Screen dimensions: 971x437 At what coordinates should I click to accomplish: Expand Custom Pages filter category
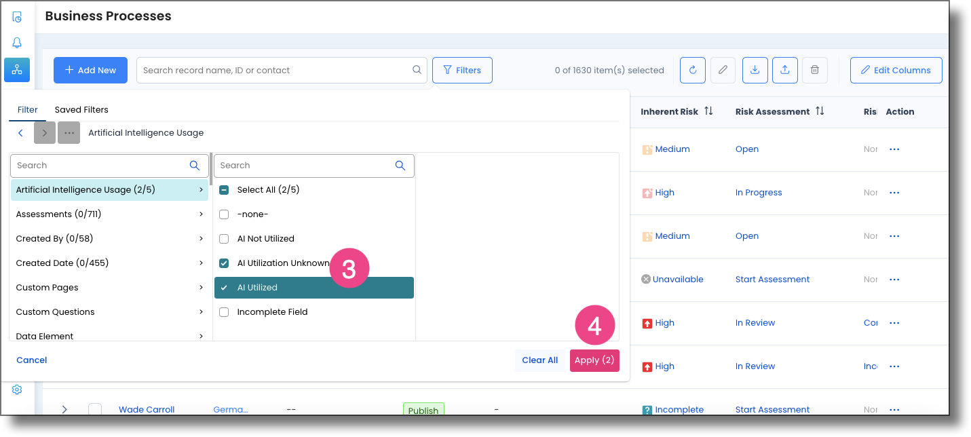pyautogui.click(x=109, y=288)
